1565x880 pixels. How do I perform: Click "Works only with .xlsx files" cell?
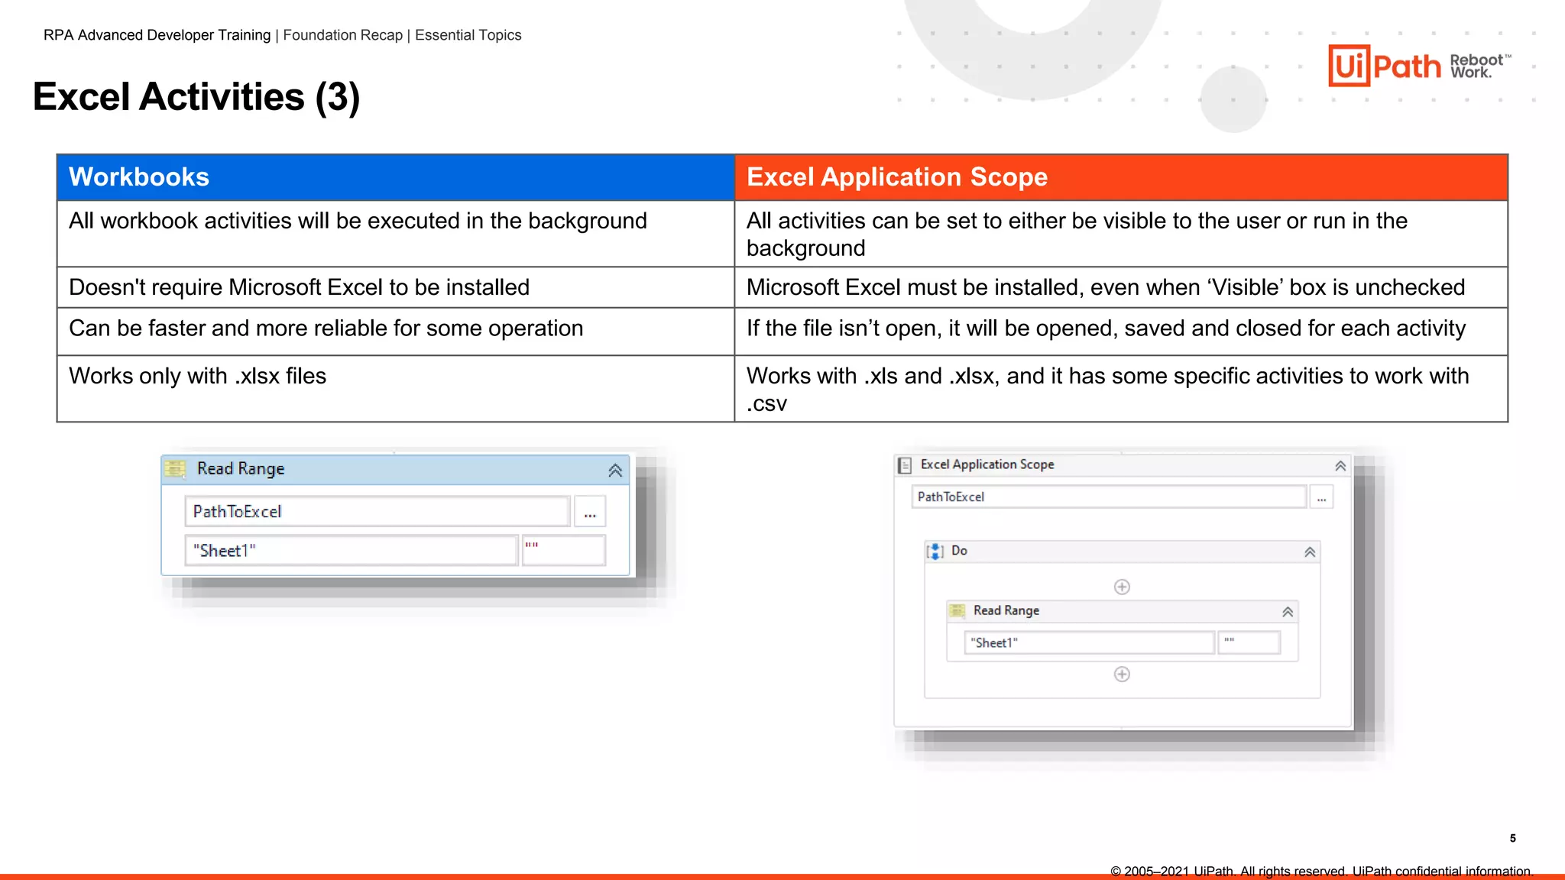click(x=396, y=388)
